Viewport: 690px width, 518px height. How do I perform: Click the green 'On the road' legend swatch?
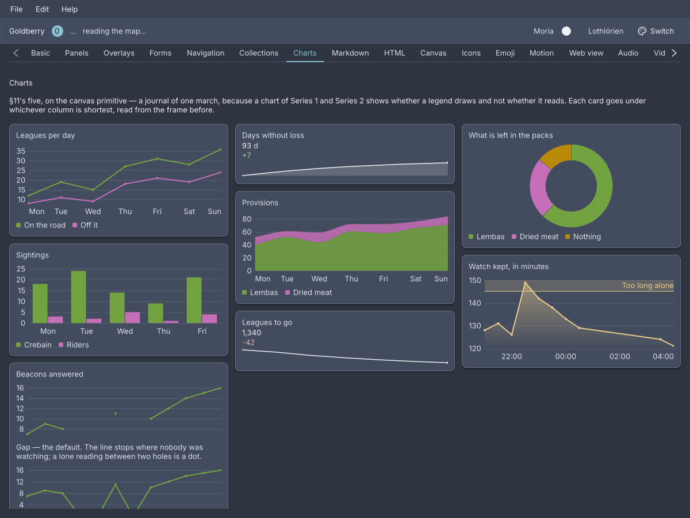coord(18,225)
